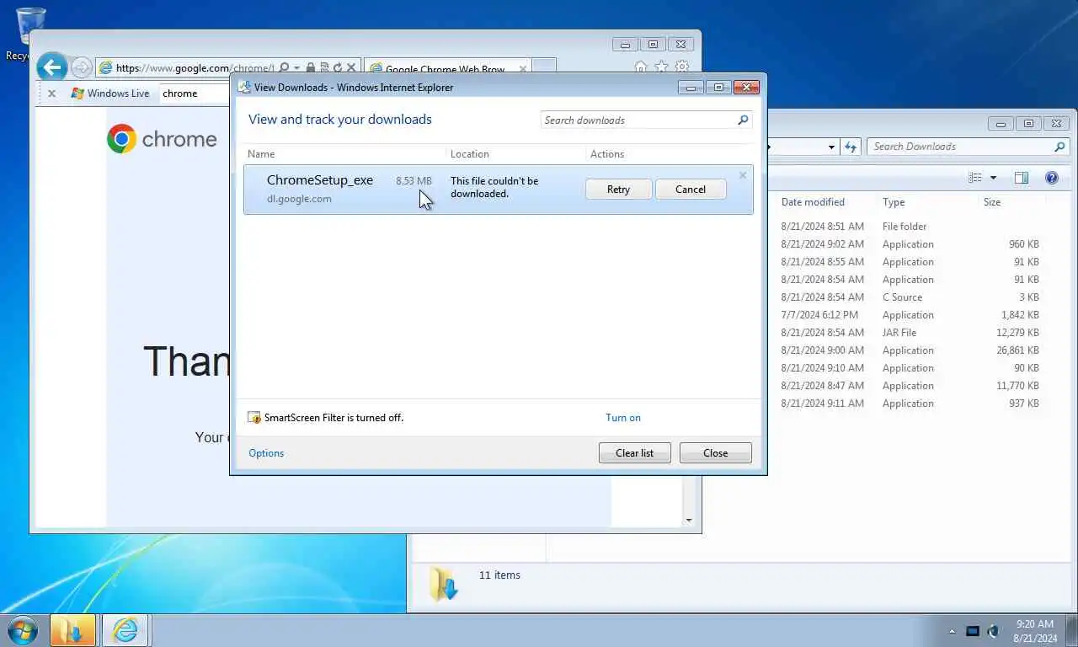Open address bar autocomplete dropdown arrow in IE
This screenshot has height=647, width=1078.
click(296, 68)
